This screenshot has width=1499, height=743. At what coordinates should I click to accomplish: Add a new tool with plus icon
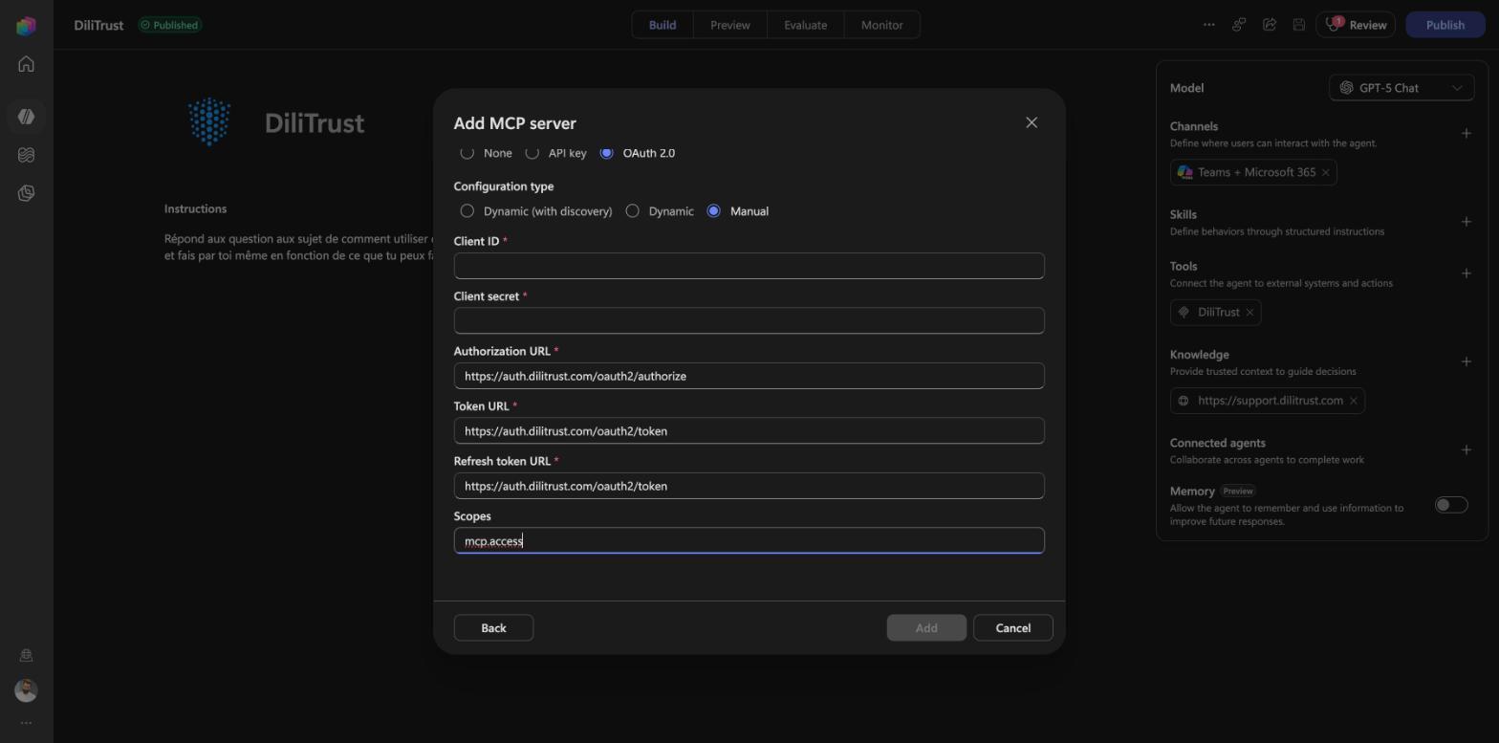[1466, 273]
